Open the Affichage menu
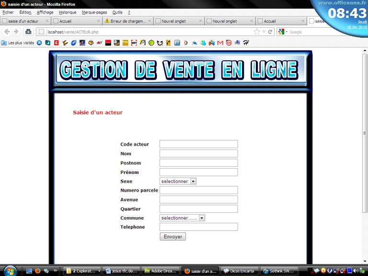 (45, 12)
